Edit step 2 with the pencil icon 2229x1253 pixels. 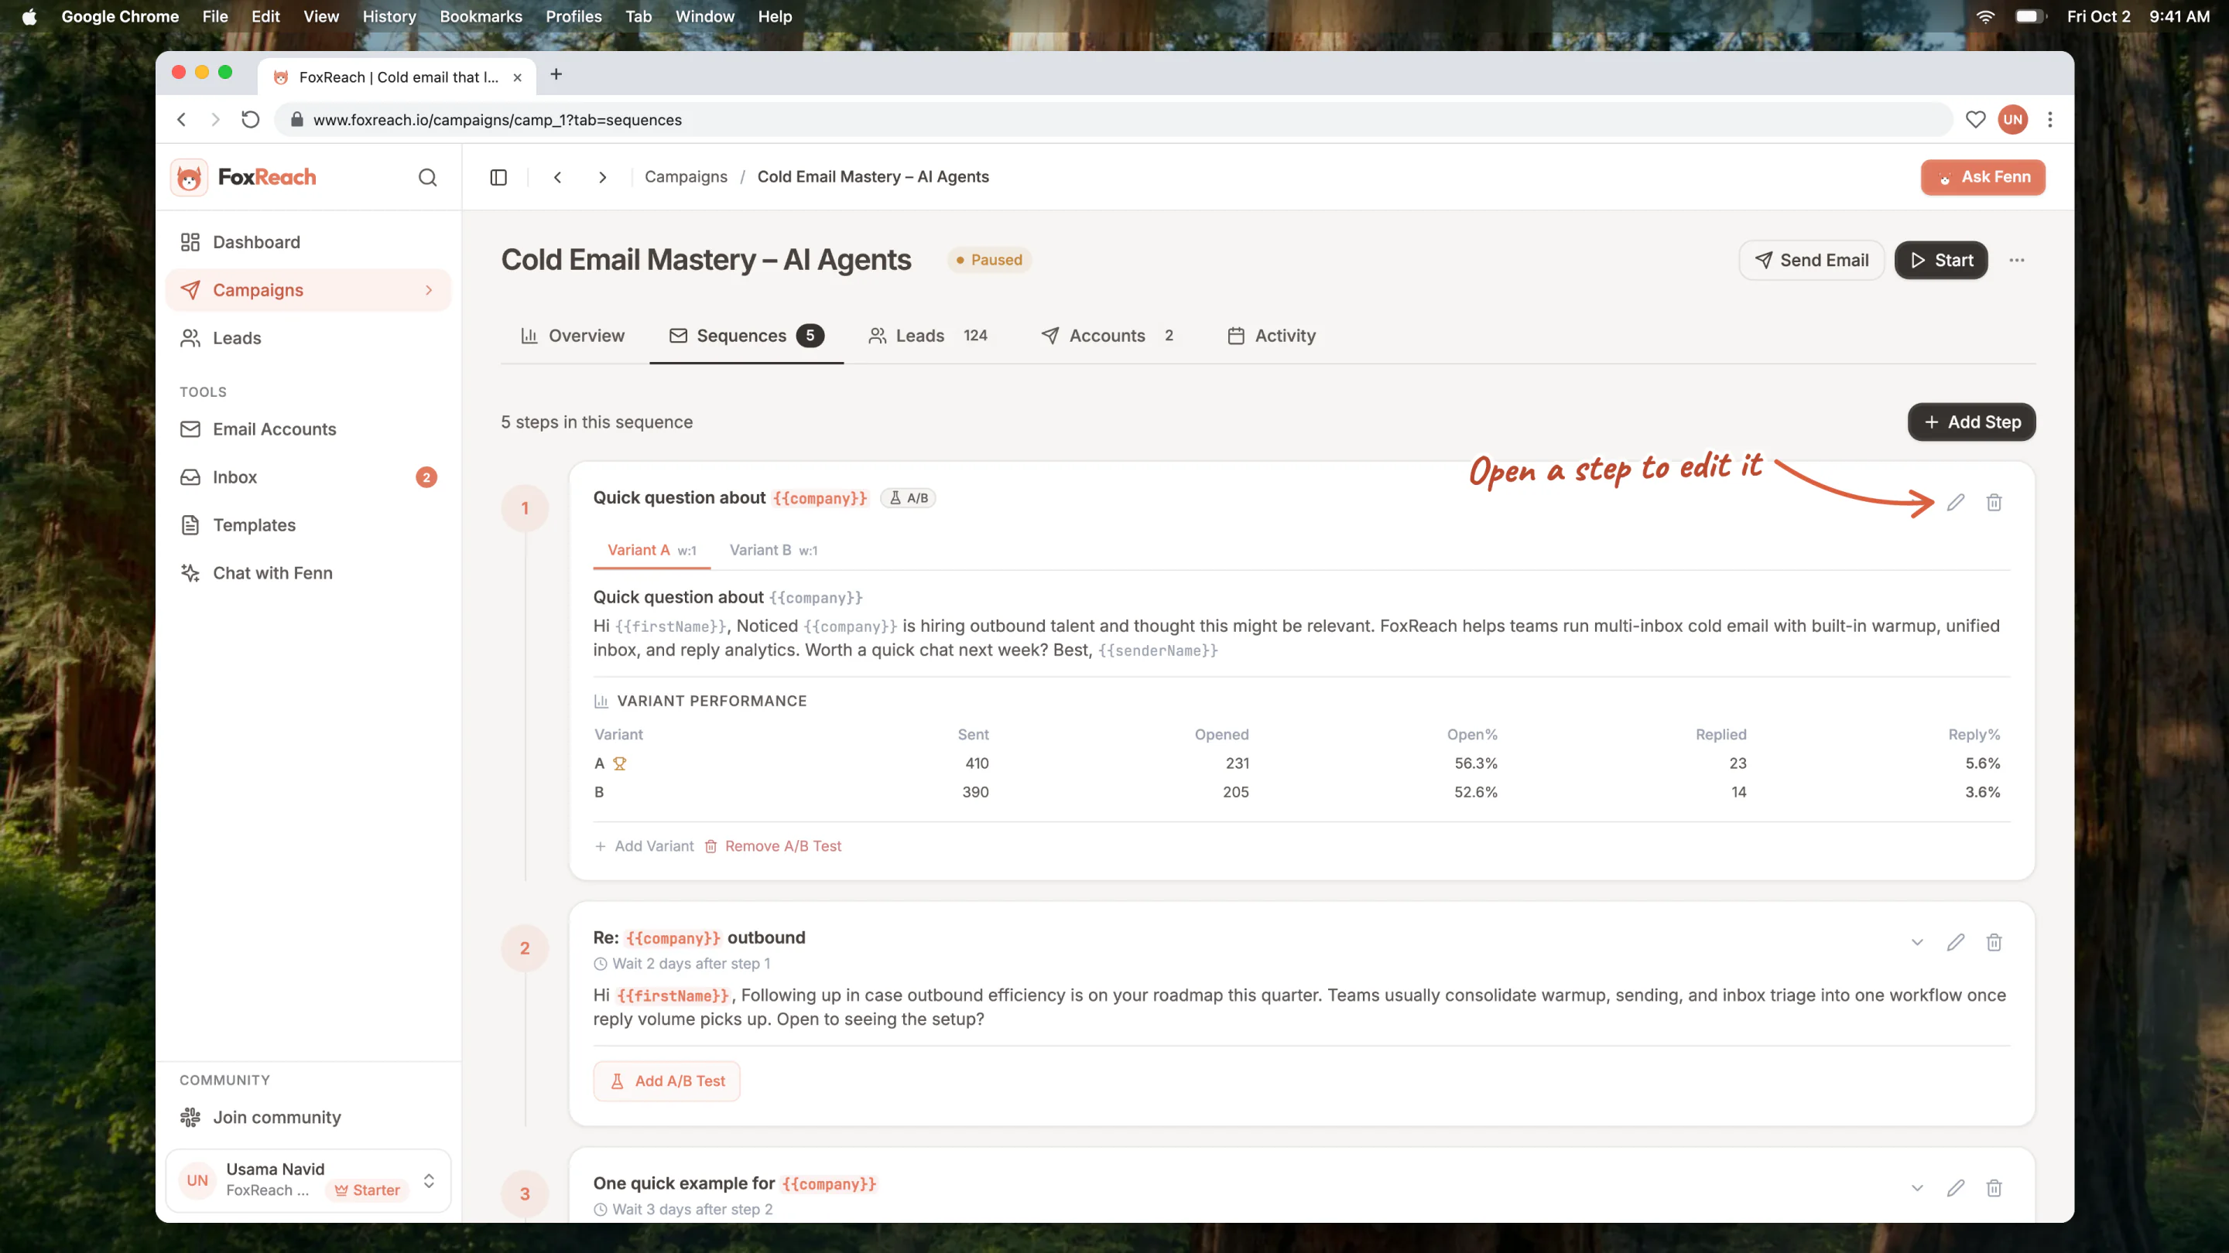(x=1956, y=943)
